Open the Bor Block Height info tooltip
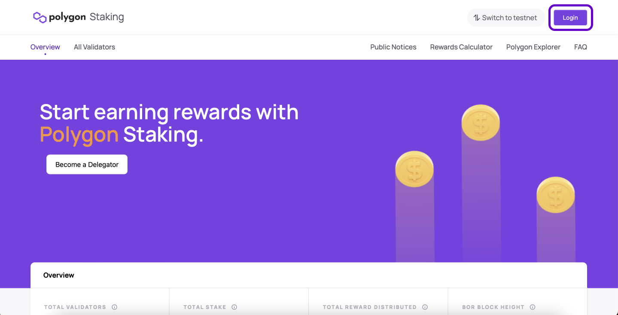 pyautogui.click(x=532, y=307)
